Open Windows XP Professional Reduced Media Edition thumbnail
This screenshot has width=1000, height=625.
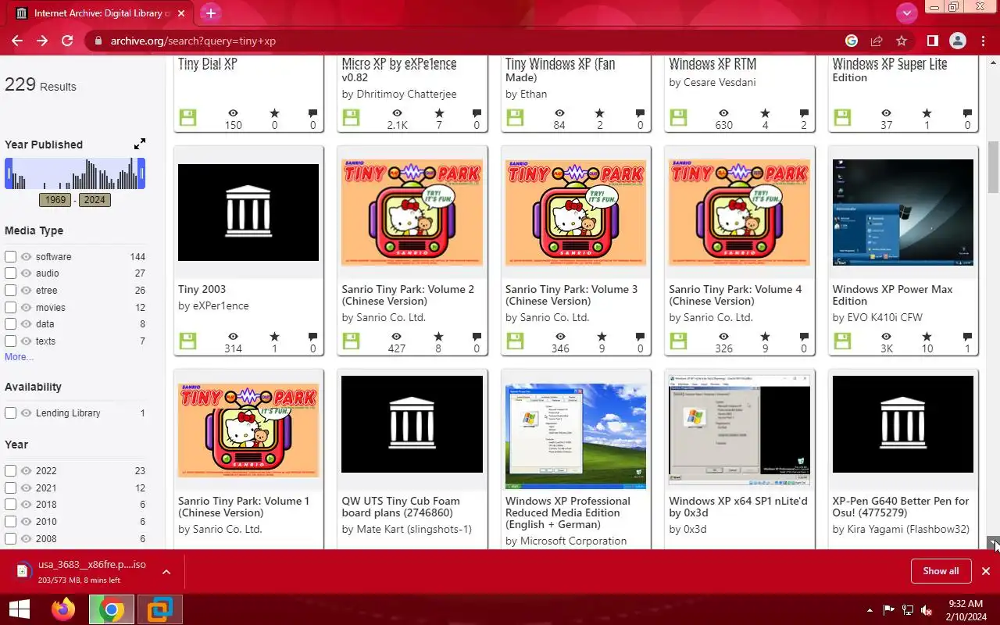(x=576, y=435)
